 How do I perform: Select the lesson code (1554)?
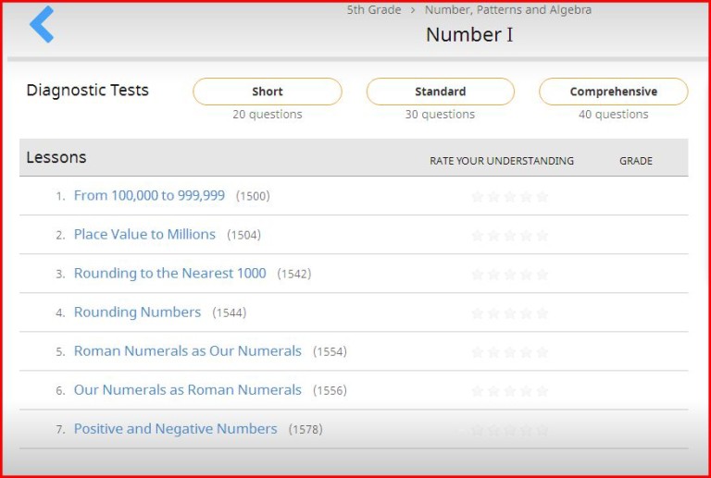click(x=331, y=351)
